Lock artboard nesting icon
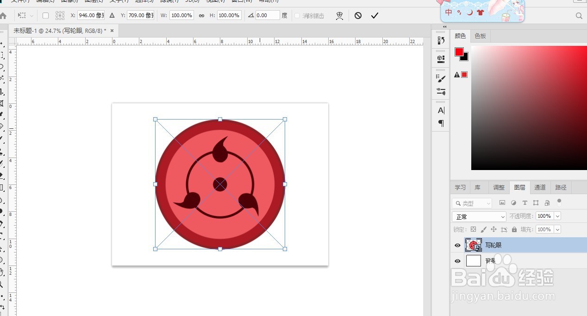This screenshot has width=587, height=316. [504, 229]
